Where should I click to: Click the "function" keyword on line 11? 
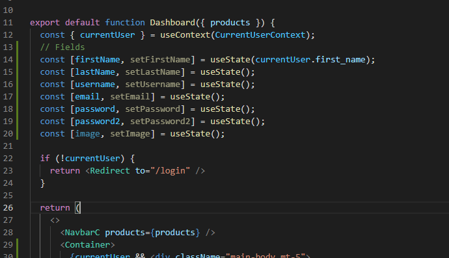coord(125,23)
